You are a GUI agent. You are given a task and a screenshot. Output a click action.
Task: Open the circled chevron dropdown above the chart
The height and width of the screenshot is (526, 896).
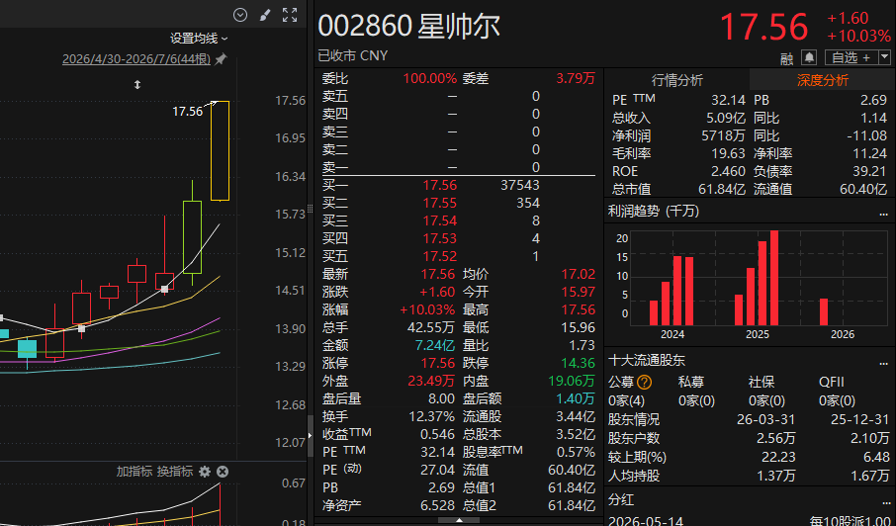(x=240, y=16)
